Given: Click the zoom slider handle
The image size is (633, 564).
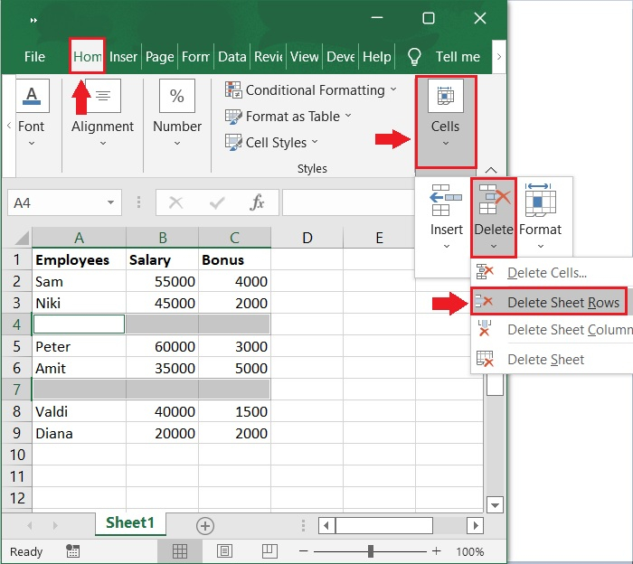Looking at the screenshot, I should (x=372, y=550).
